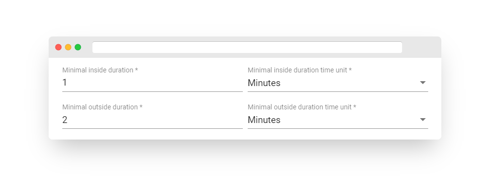
Task: Click the 'Minimal outside duration time unit *' label
Action: [x=302, y=107]
